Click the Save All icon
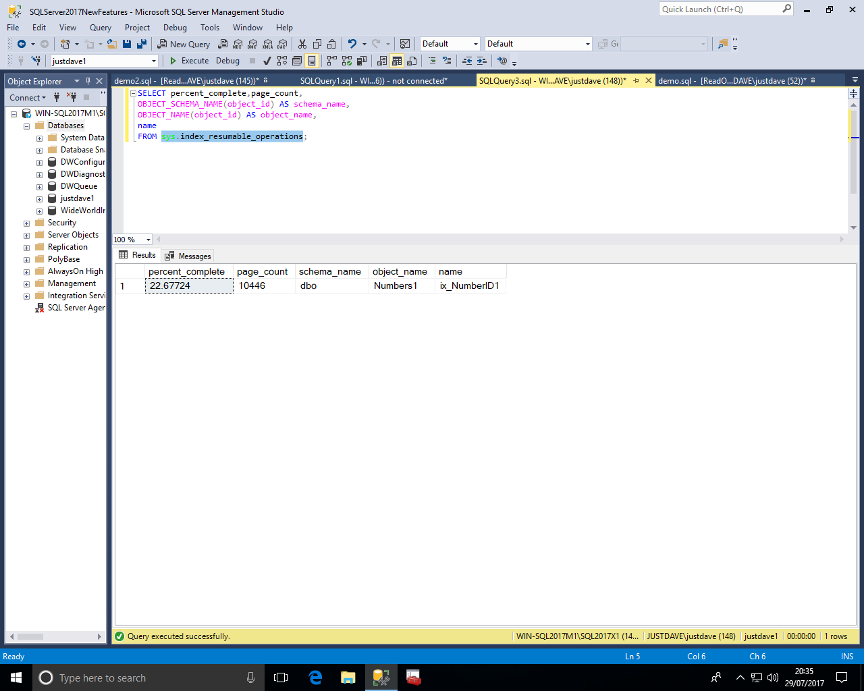864x691 pixels. (142, 44)
